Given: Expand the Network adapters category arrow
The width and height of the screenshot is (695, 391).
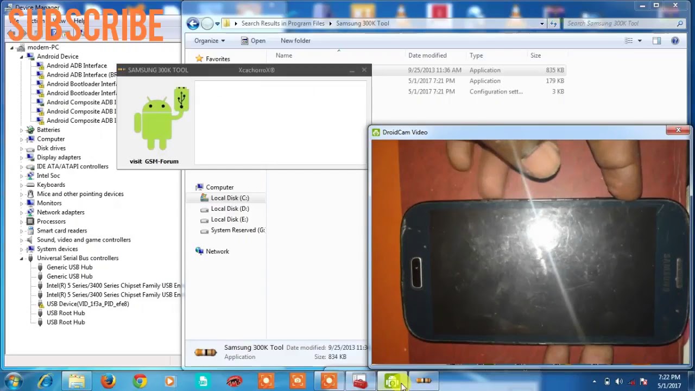Looking at the screenshot, I should pyautogui.click(x=21, y=212).
